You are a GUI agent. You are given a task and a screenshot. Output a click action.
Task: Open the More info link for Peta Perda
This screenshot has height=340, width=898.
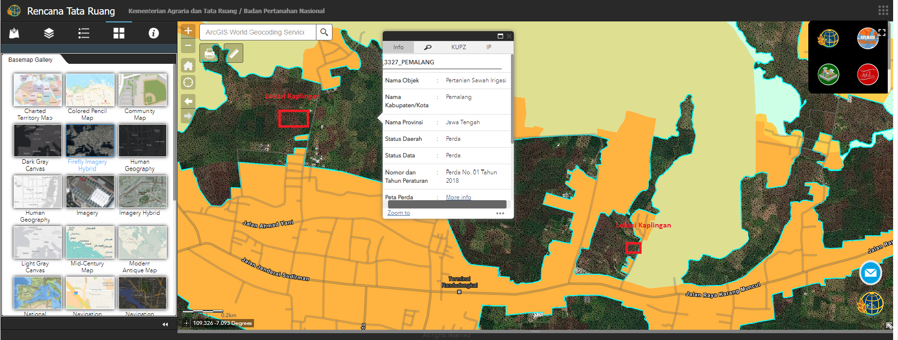(x=458, y=197)
